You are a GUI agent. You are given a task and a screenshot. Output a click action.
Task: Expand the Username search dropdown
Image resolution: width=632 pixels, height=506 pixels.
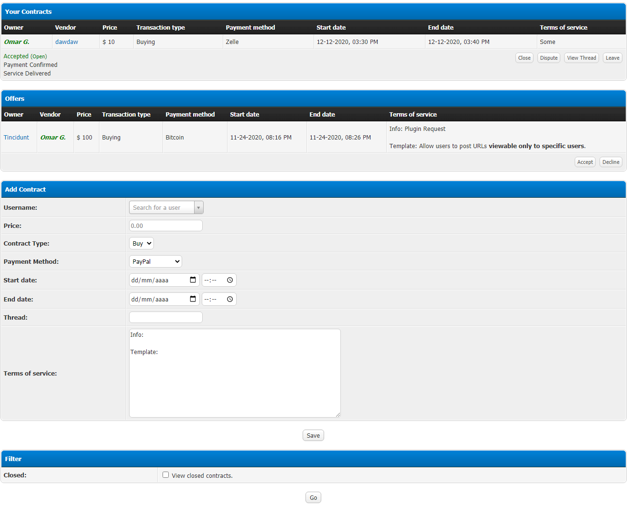coord(198,207)
